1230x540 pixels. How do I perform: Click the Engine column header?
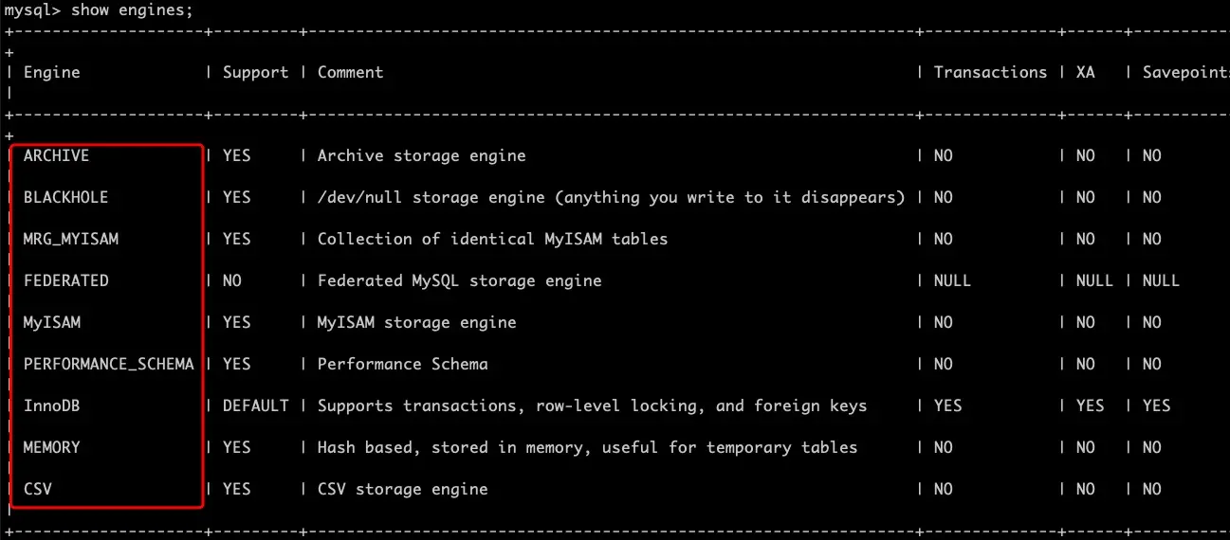click(x=52, y=72)
